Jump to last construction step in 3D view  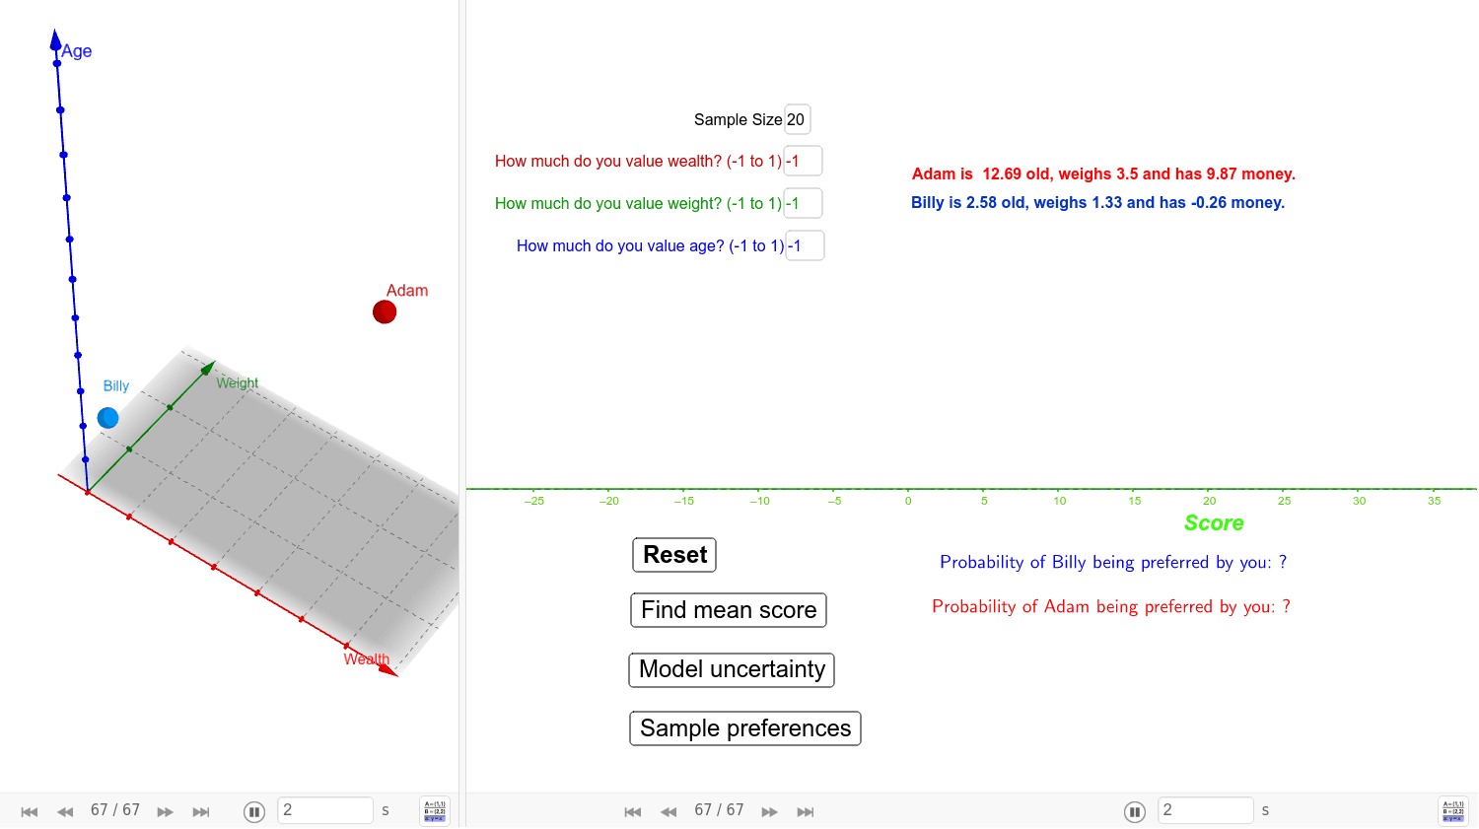pos(201,811)
